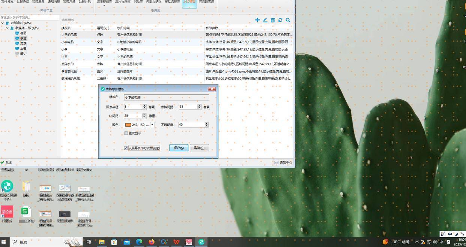The width and height of the screenshot is (466, 247).
Task: Open search with the magnifier icon
Action: [x=288, y=20]
